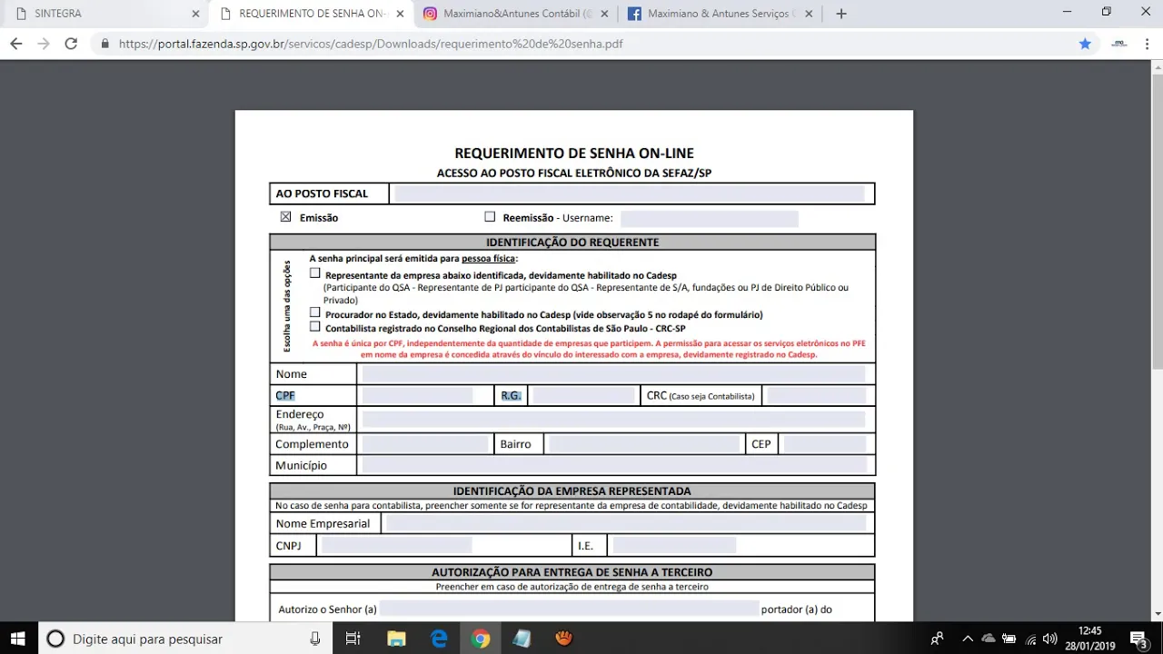Open Wi-Fi network settings in tray
Image resolution: width=1163 pixels, height=654 pixels.
point(1031,639)
